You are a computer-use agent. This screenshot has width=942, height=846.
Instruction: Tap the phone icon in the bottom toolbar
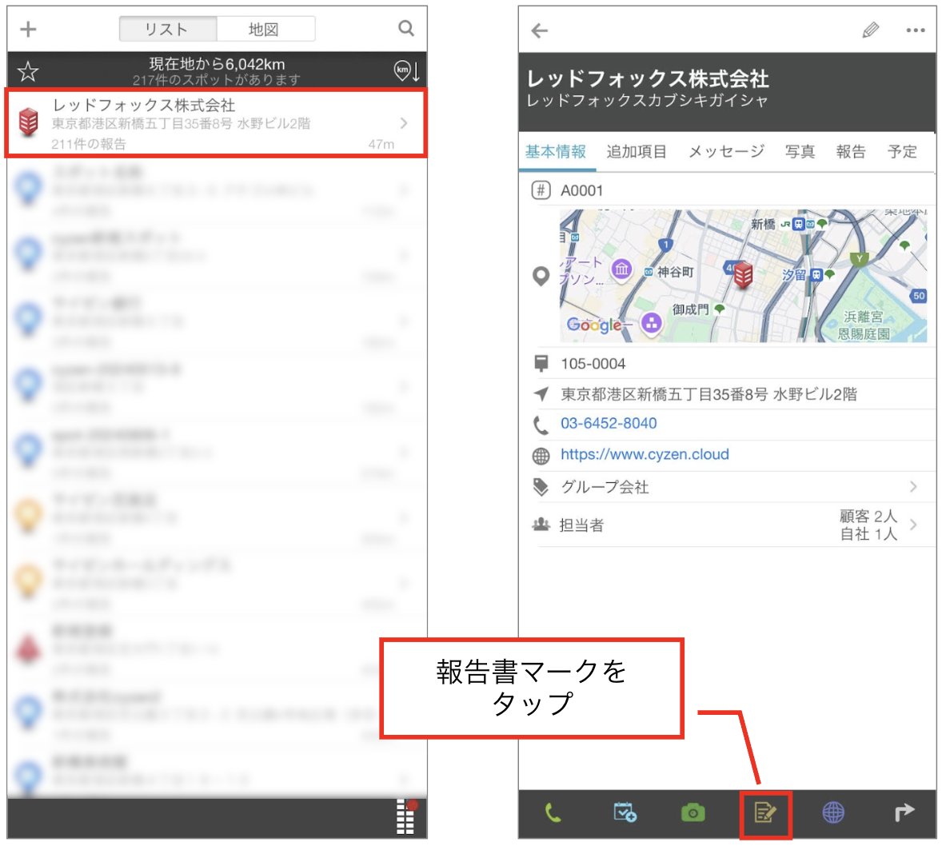(x=553, y=813)
